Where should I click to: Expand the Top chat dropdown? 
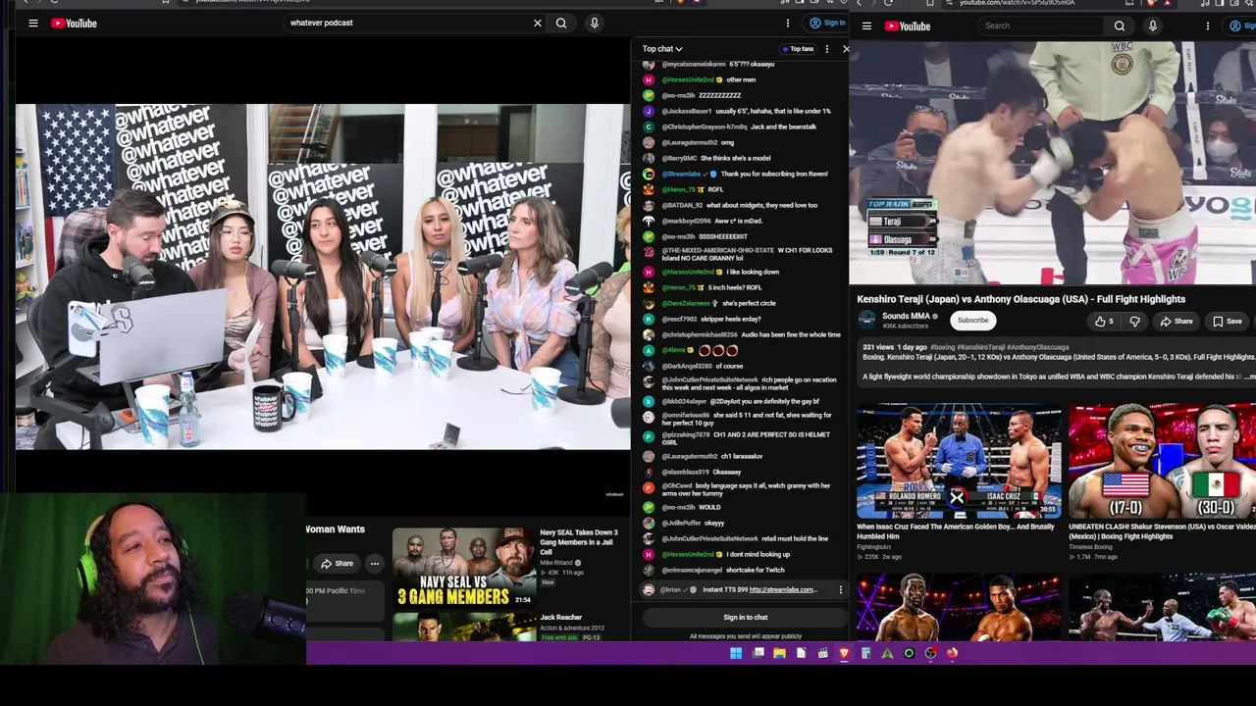click(x=662, y=49)
